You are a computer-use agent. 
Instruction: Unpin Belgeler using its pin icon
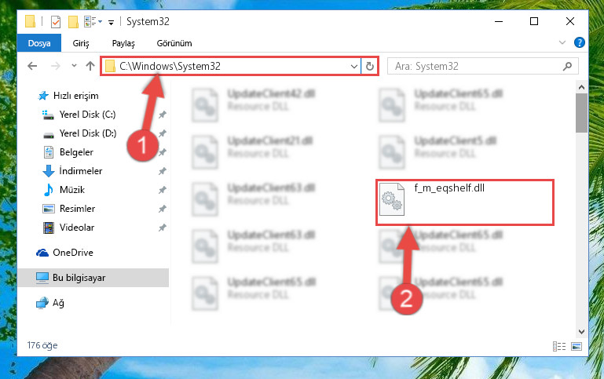(x=162, y=152)
